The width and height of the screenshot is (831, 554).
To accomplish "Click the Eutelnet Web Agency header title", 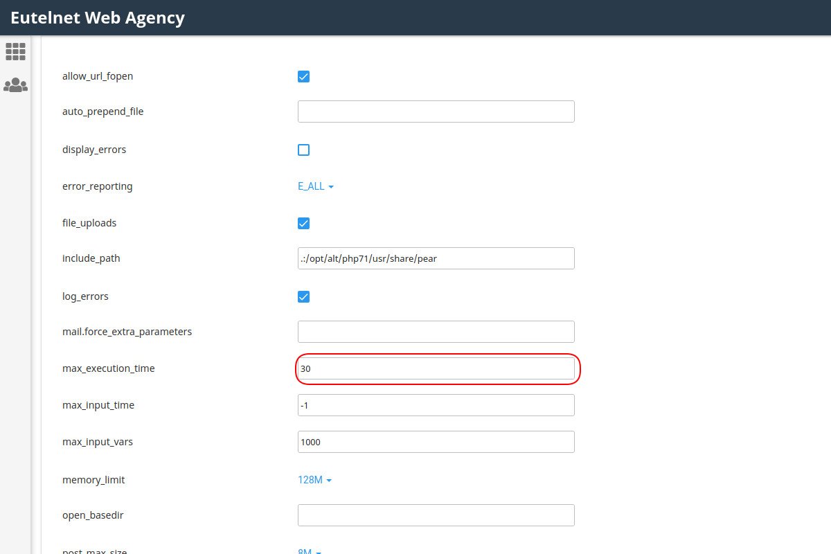I will pos(98,17).
